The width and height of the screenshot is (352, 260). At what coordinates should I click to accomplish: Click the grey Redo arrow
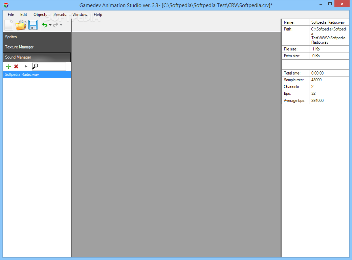tap(56, 25)
